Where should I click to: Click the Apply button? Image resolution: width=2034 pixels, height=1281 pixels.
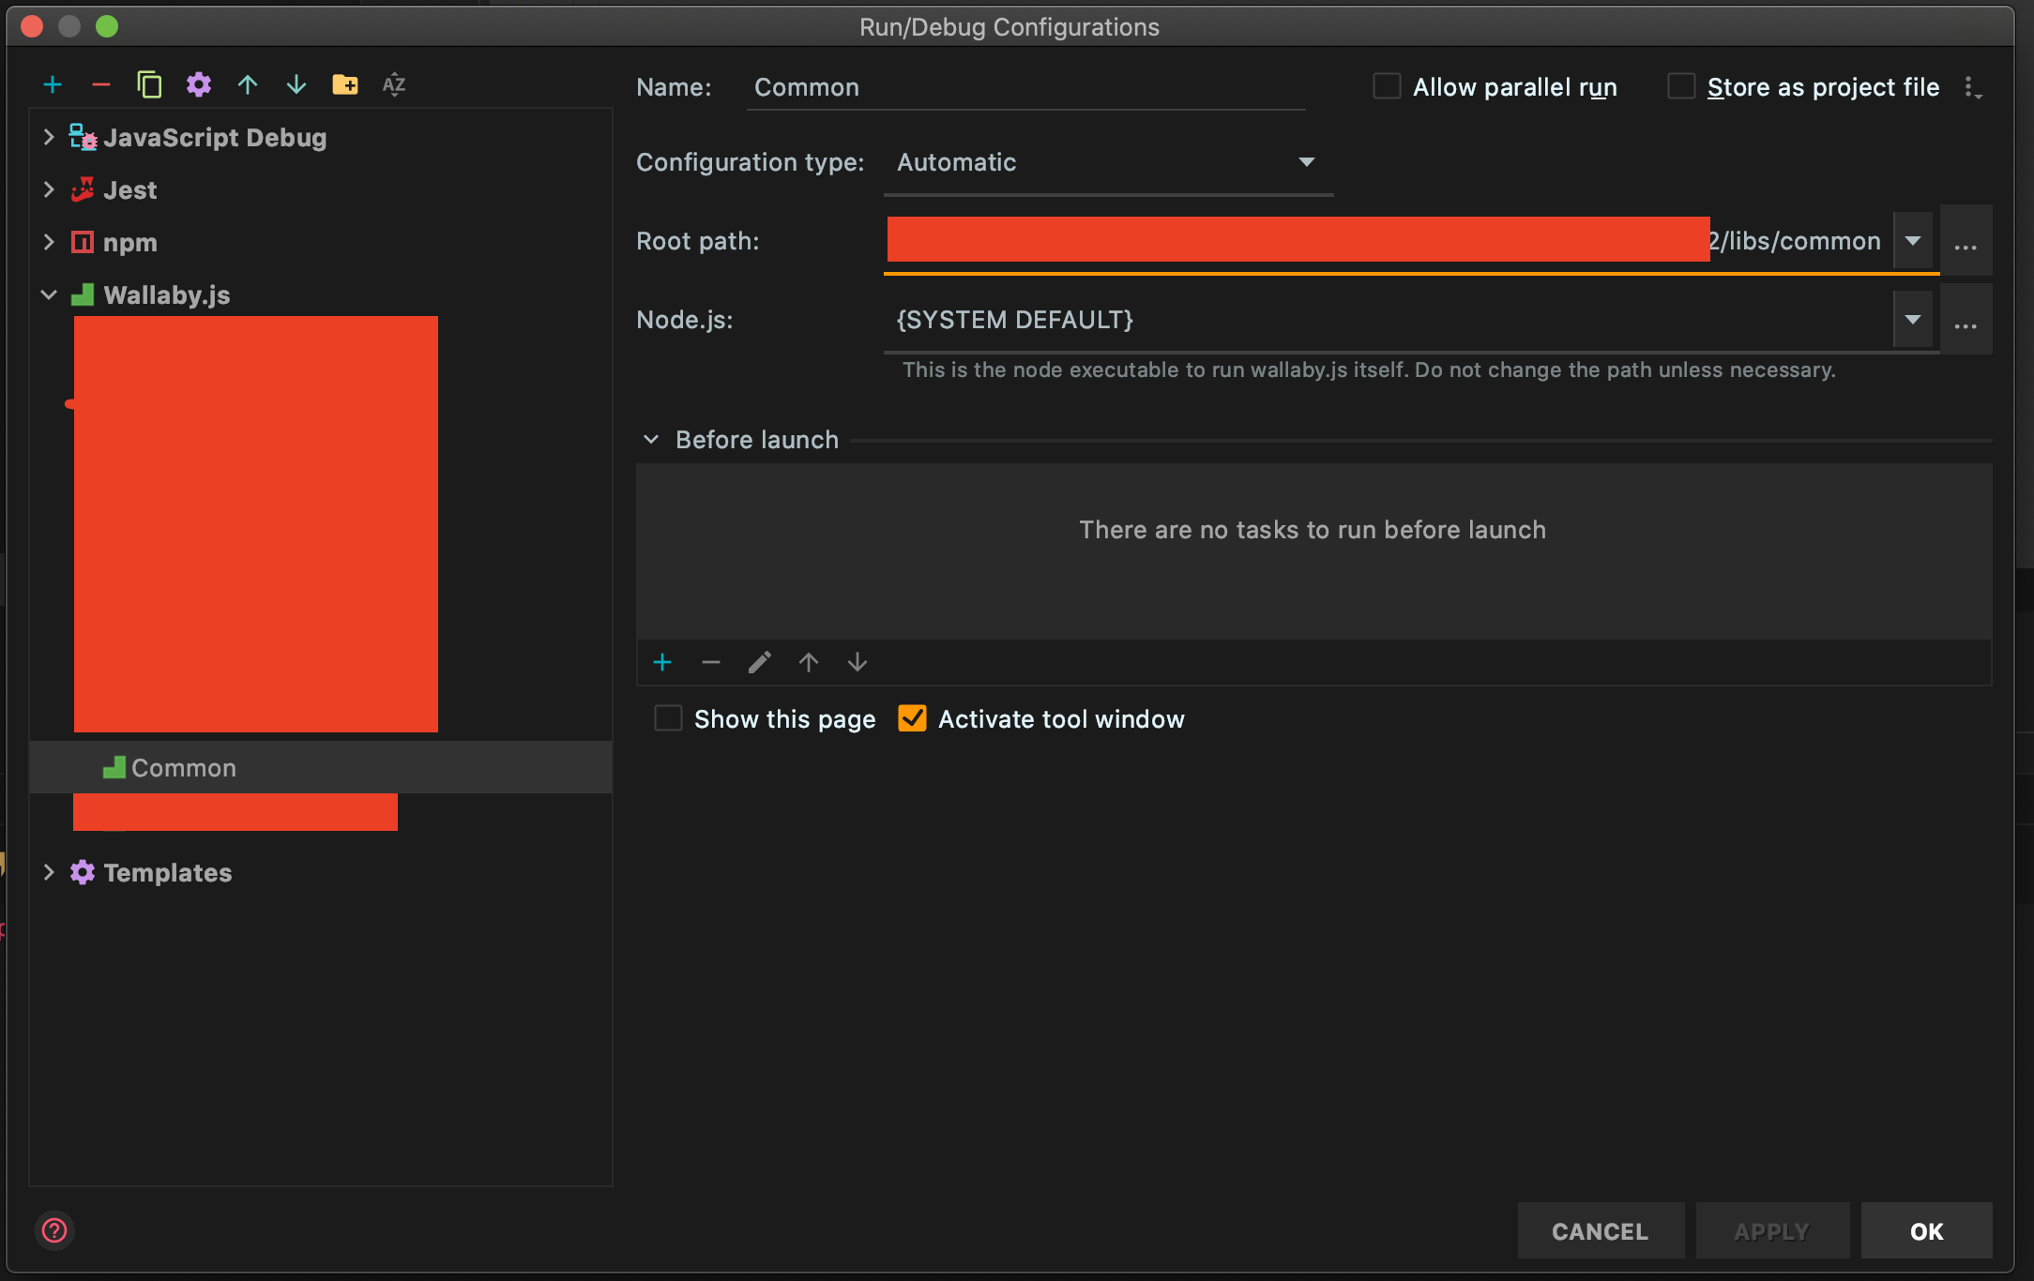pos(1772,1231)
